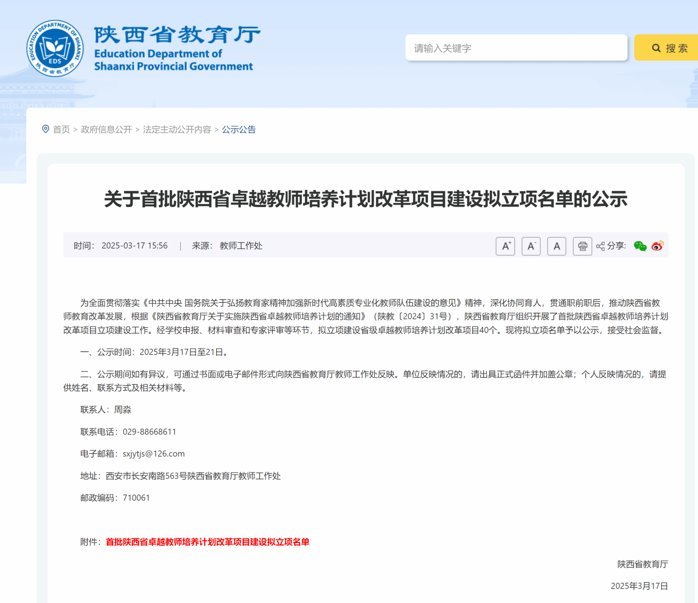
Task: Open 政府信息公开 breadcrumb link
Action: 106,129
